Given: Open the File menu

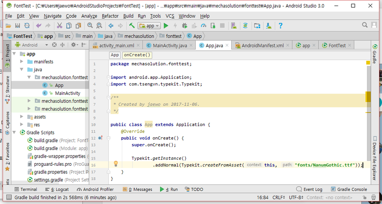Looking at the screenshot, I should (x=8, y=16).
